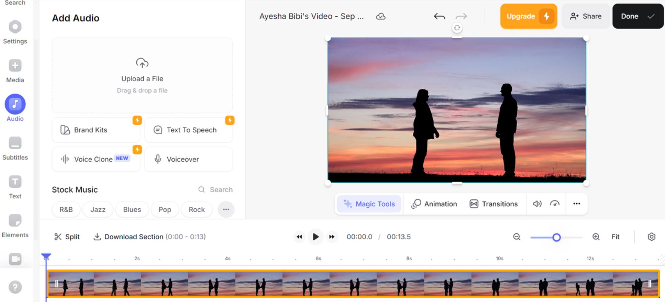Click the Upgrade button
The height and width of the screenshot is (302, 665).
click(x=529, y=16)
